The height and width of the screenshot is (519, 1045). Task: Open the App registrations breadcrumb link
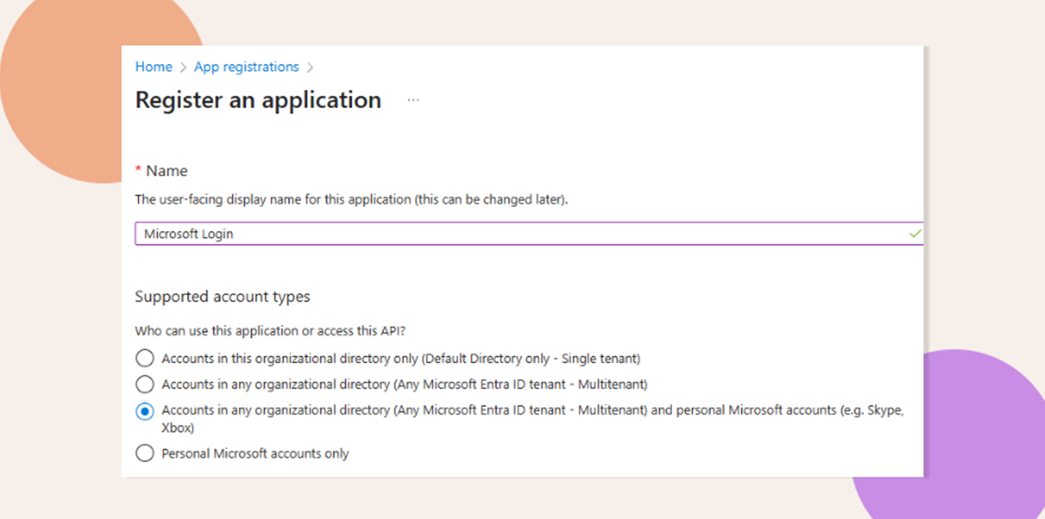click(246, 67)
